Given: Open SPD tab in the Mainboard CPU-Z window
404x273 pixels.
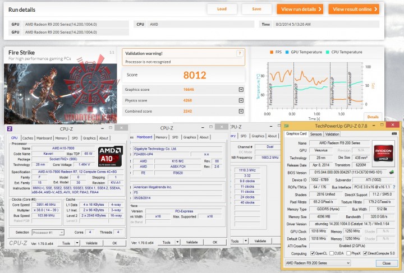Looking at the screenshot, I should click(x=175, y=137).
